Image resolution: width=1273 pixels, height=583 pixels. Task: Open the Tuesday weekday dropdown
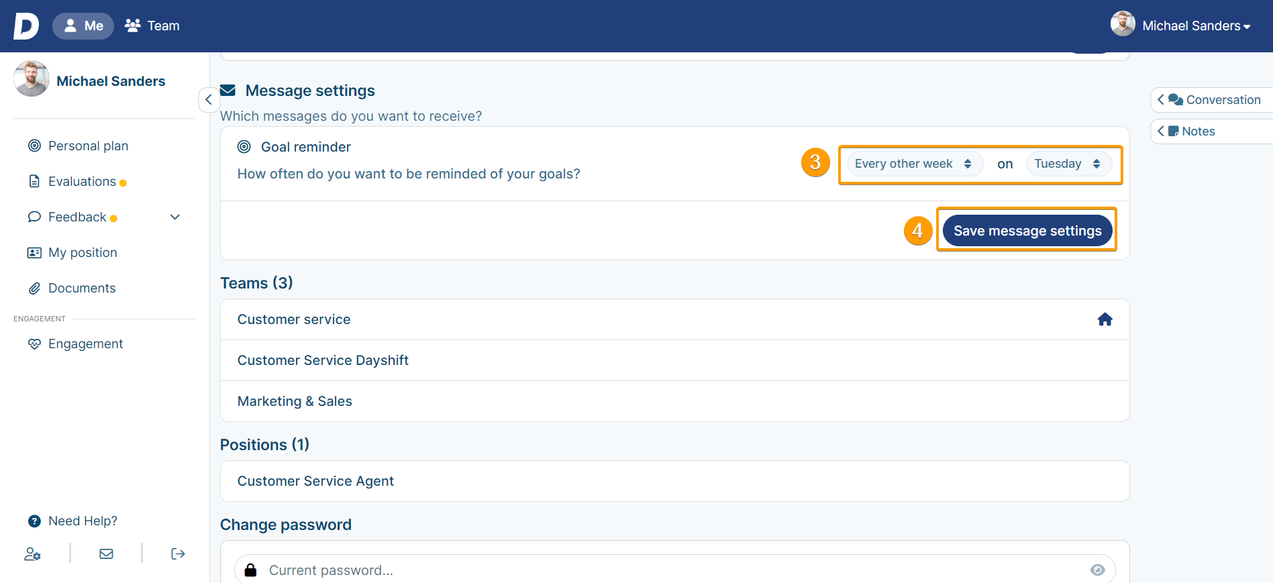pos(1069,164)
